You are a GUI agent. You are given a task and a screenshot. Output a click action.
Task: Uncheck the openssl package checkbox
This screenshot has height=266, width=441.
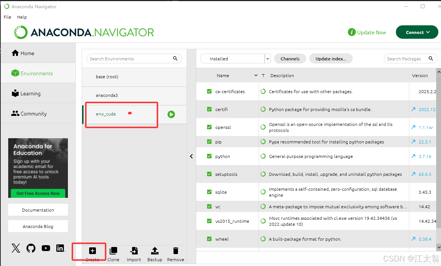tap(209, 127)
